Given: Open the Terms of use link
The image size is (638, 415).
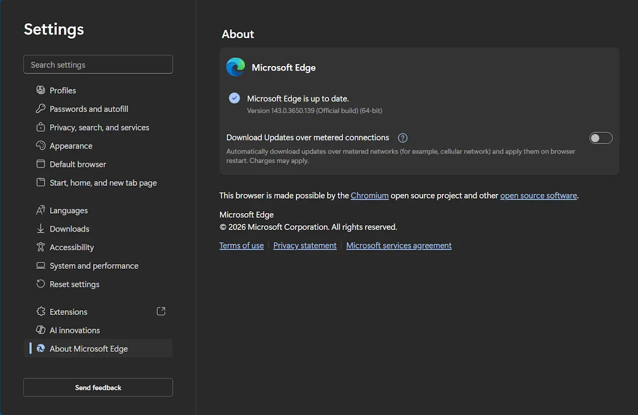Looking at the screenshot, I should coord(241,245).
